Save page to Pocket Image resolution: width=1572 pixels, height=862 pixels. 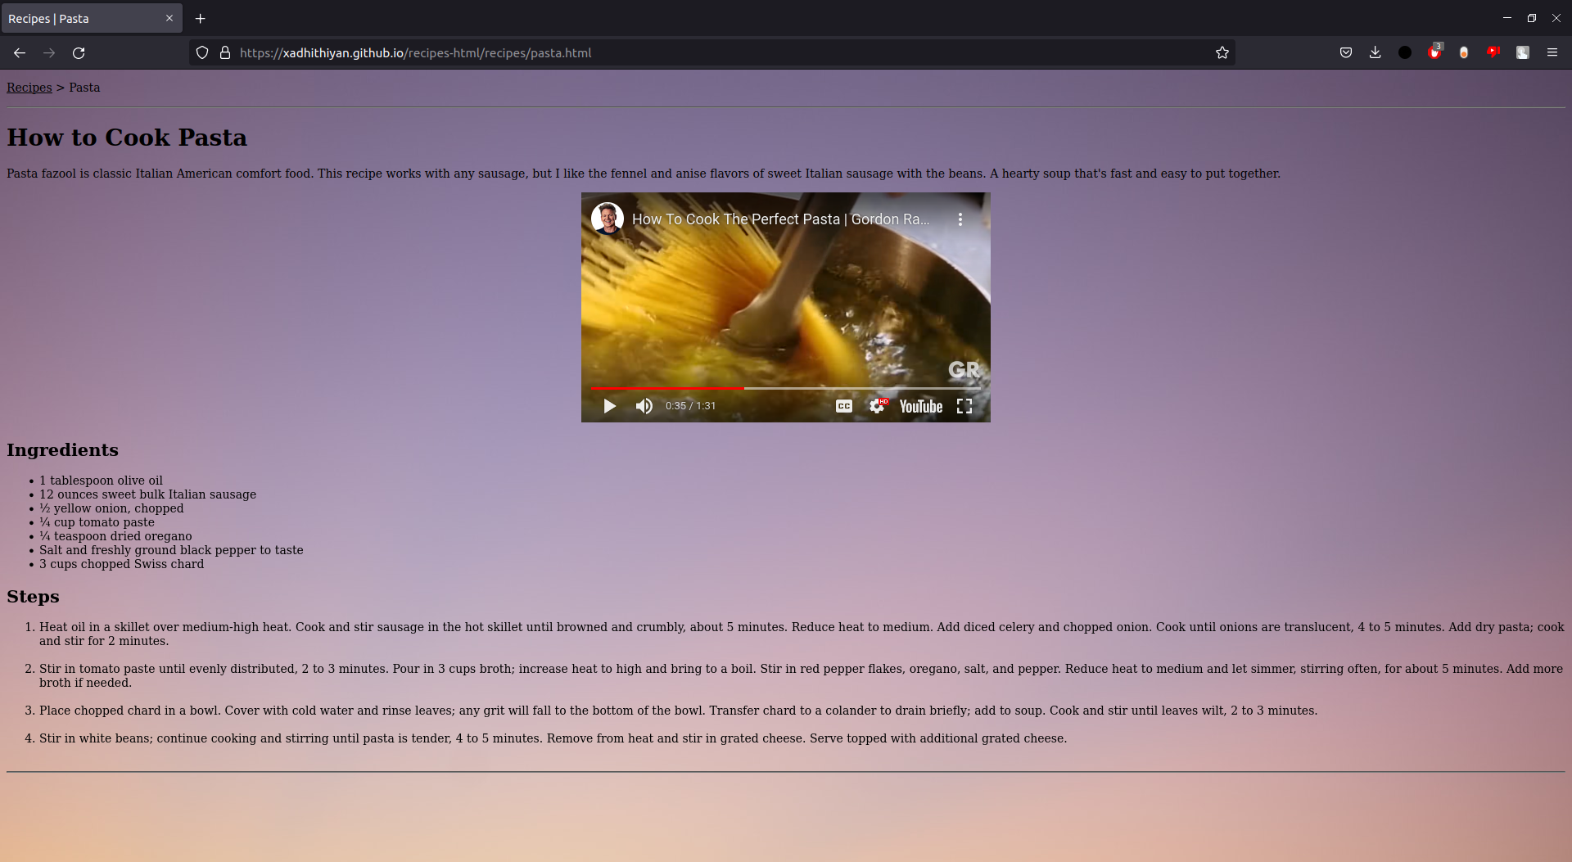[1345, 52]
